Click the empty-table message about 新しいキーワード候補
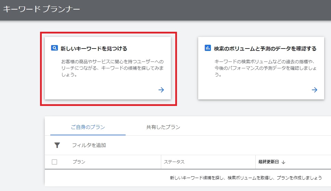Screen dimensions: 331x191 coord(246,178)
